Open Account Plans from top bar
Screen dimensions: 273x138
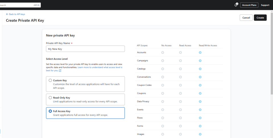tap(249, 5)
